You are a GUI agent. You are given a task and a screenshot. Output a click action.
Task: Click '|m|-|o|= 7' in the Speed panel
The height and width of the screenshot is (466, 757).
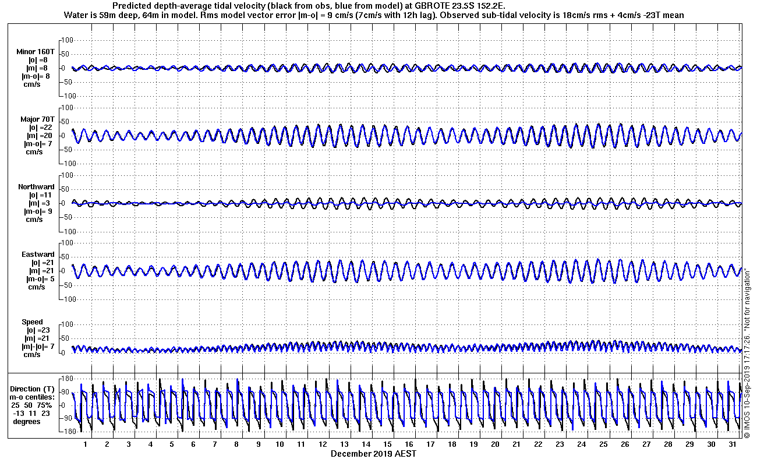(x=38, y=347)
